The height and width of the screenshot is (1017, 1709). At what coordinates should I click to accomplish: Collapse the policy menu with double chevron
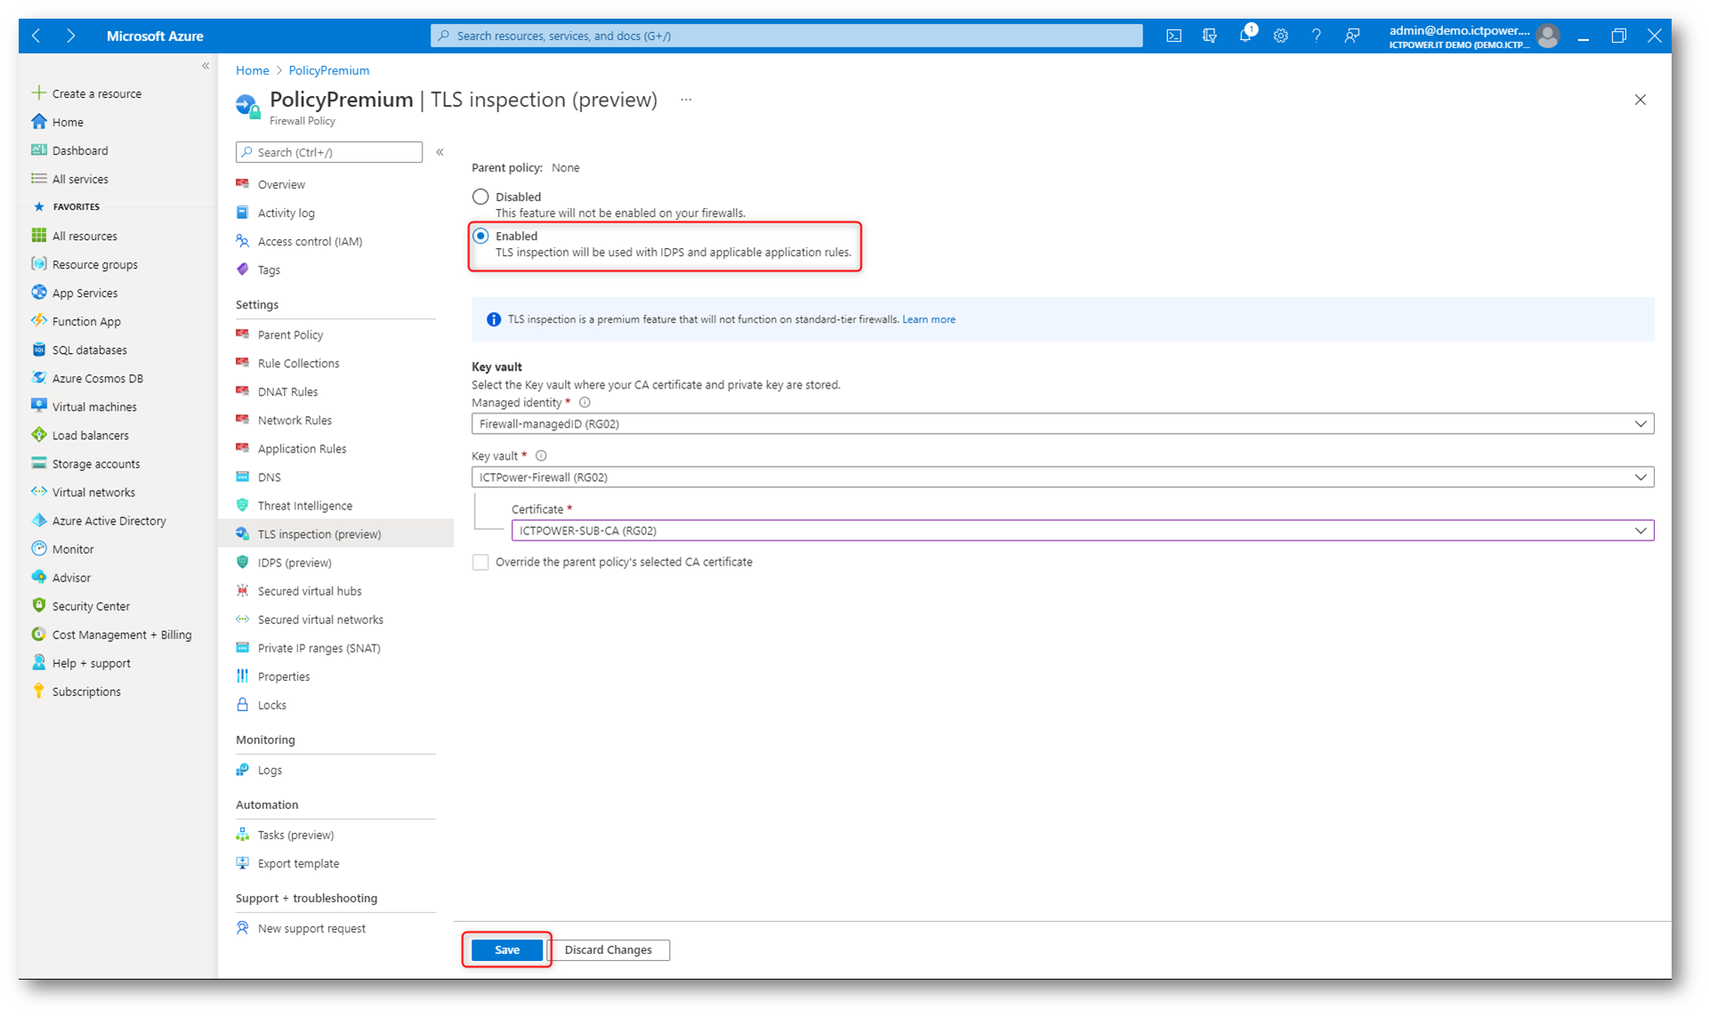click(439, 152)
